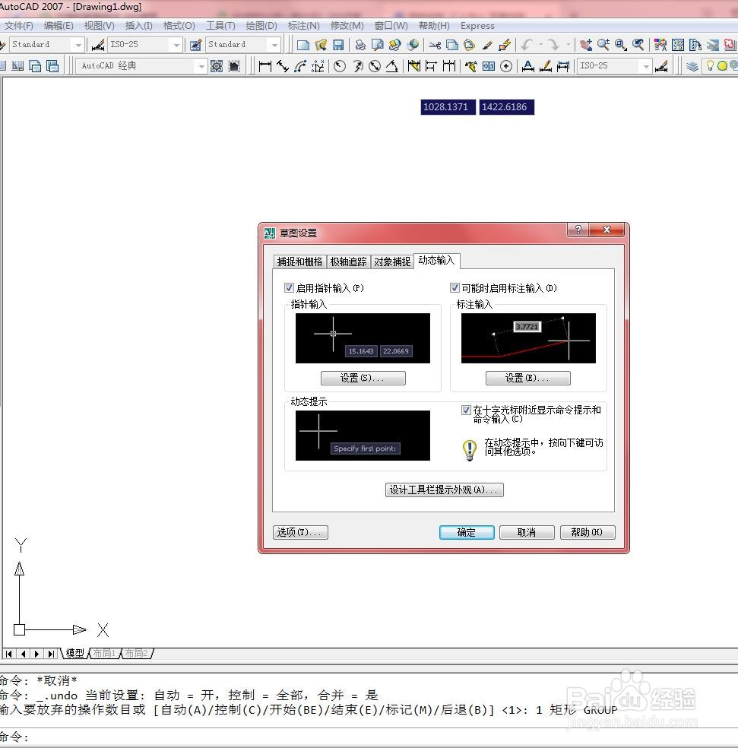Click 设置(S)... under pointer input
The height and width of the screenshot is (748, 738).
coord(363,379)
